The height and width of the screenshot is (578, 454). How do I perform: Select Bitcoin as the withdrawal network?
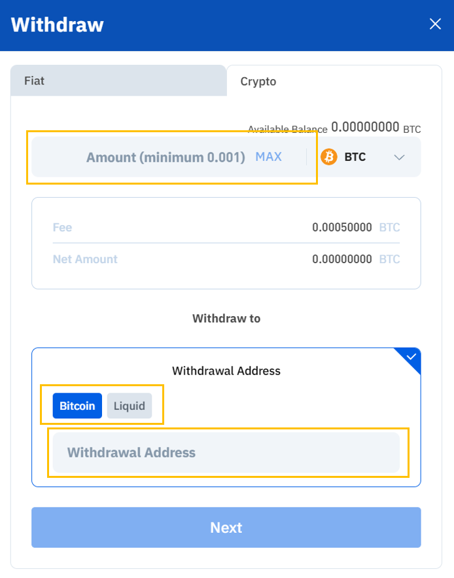pyautogui.click(x=77, y=406)
